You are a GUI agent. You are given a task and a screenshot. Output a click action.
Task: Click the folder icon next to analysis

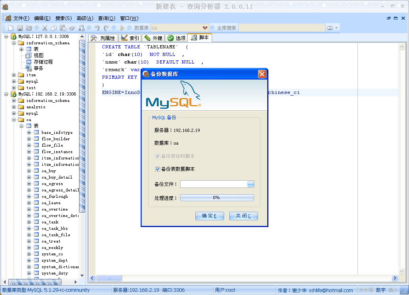coord(21,107)
